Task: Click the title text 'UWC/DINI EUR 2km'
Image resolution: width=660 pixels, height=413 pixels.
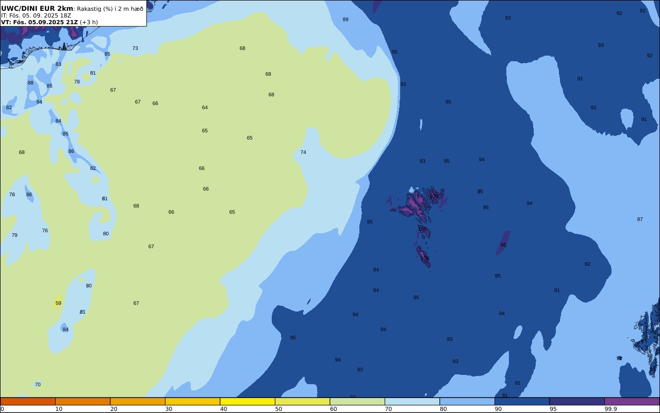Action: pos(37,9)
